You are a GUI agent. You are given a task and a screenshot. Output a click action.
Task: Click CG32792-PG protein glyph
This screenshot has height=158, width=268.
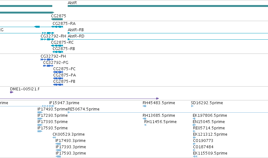point(48,66)
